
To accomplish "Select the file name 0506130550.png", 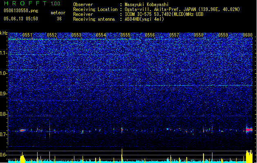I will click(21, 11).
